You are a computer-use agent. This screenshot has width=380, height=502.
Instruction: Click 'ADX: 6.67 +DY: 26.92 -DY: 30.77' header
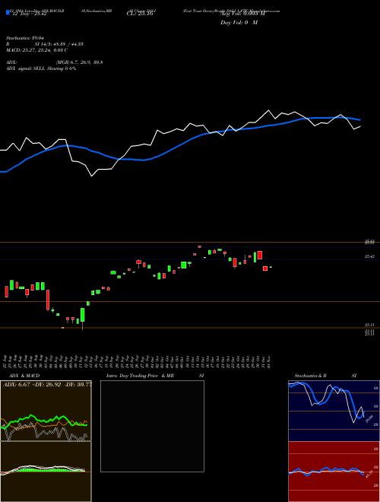47,384
